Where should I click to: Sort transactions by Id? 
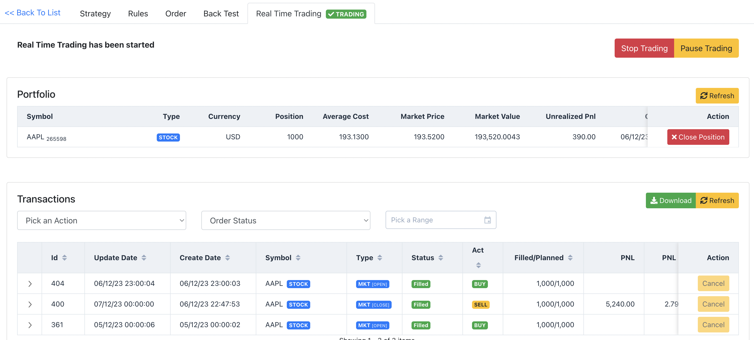pos(65,257)
